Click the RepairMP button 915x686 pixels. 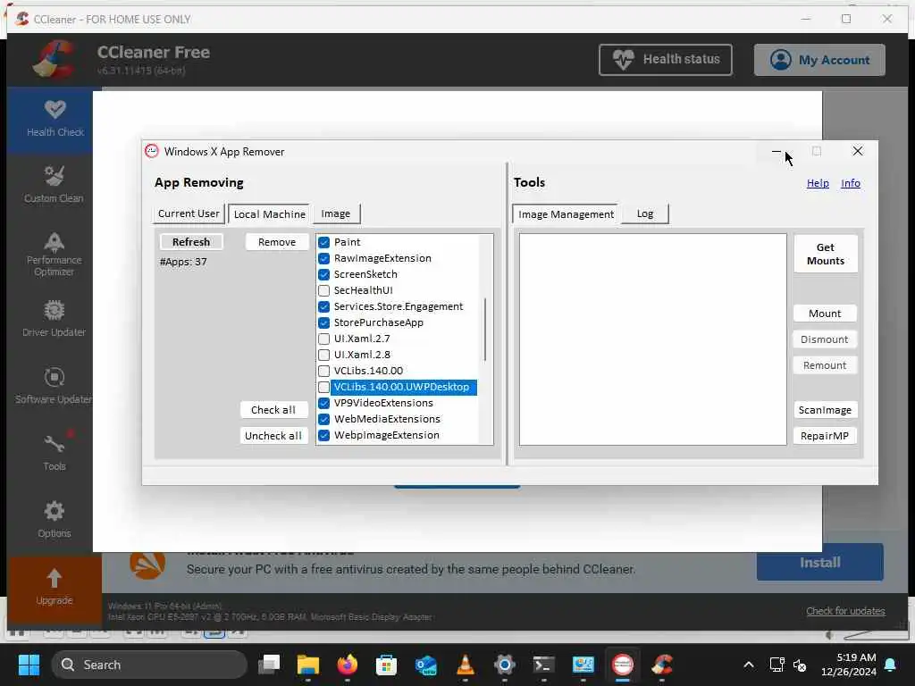(825, 436)
